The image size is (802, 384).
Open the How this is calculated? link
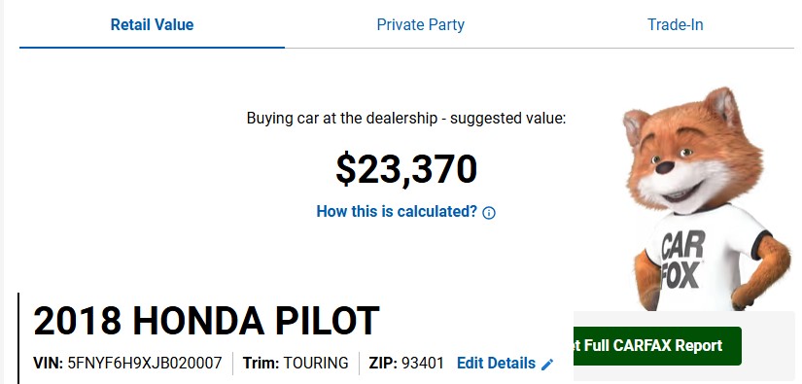(397, 211)
